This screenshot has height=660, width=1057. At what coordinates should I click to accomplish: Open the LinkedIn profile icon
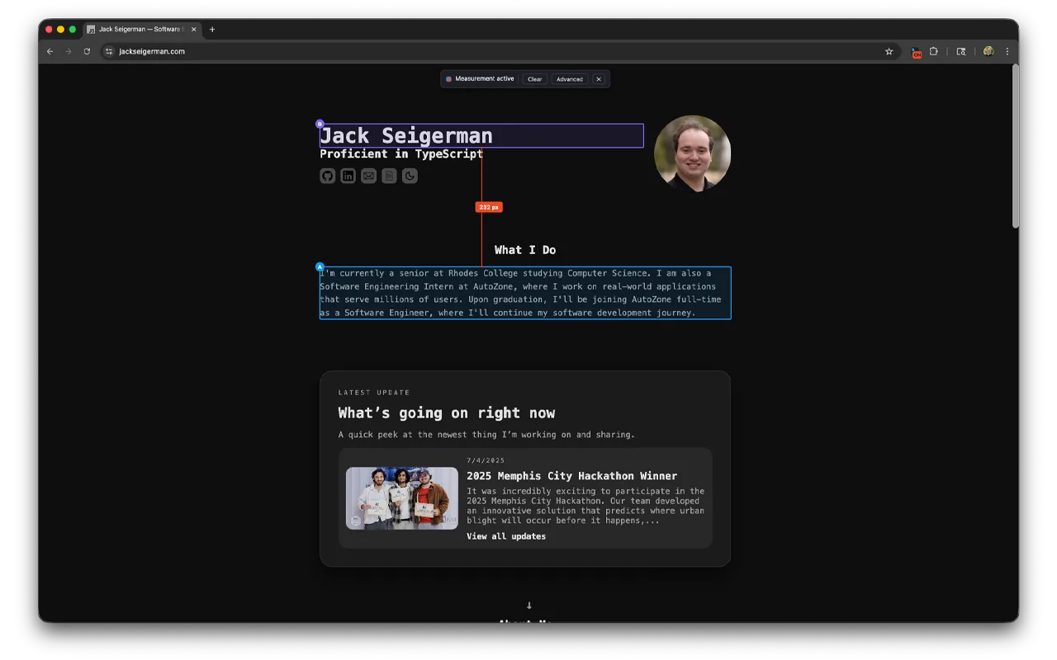pos(348,176)
